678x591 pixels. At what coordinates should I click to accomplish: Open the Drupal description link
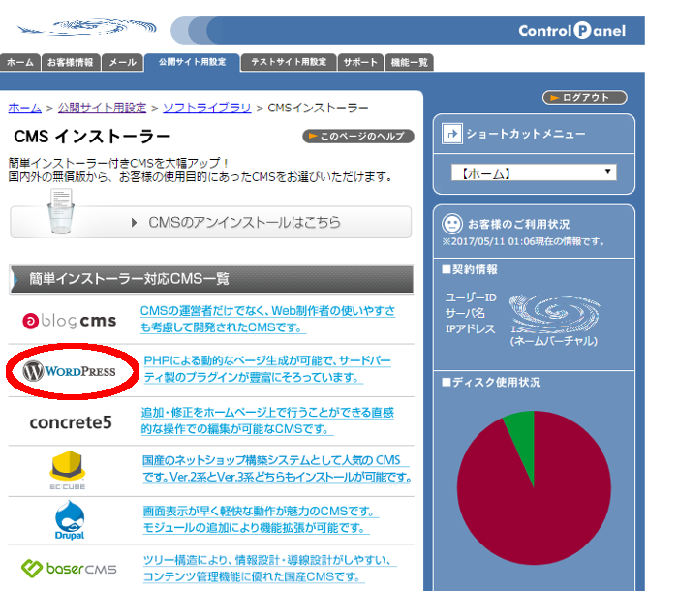[x=262, y=519]
